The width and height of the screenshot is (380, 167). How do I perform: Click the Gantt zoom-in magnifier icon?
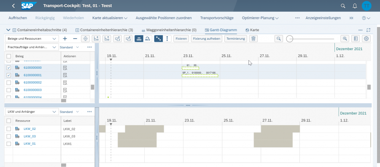click(345, 38)
